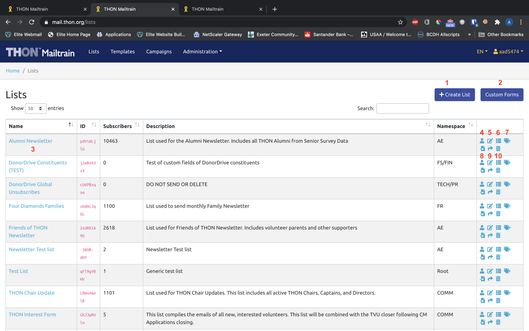Open fields icon for DonorDrive Global Unsubscribes
Image resolution: width=529 pixels, height=331 pixels.
(498, 184)
